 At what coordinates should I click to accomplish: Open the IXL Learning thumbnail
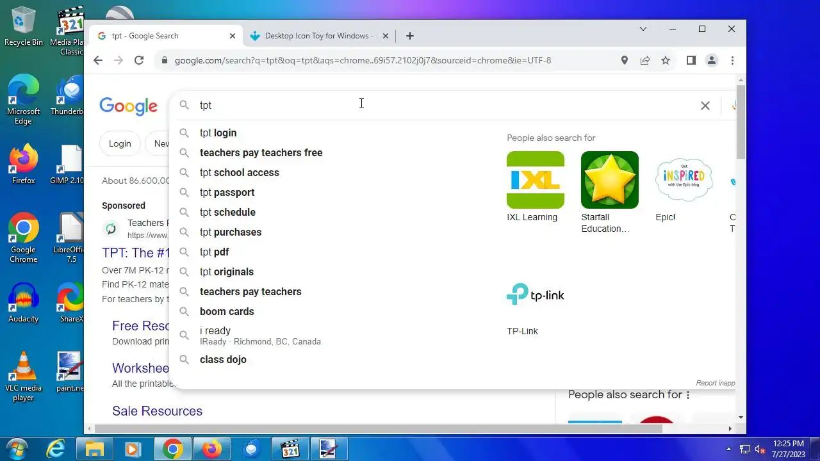(536, 180)
